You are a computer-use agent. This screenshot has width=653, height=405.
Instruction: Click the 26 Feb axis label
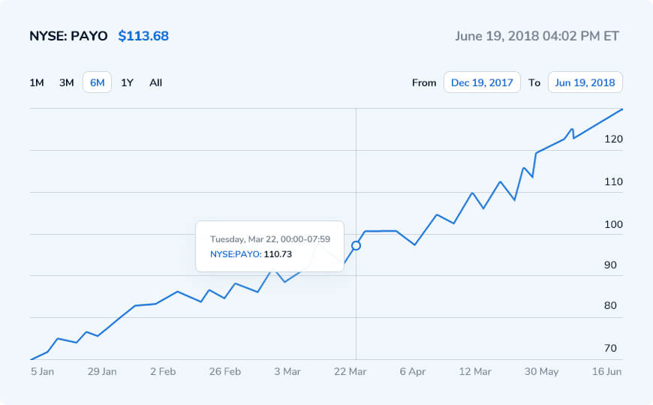point(225,371)
